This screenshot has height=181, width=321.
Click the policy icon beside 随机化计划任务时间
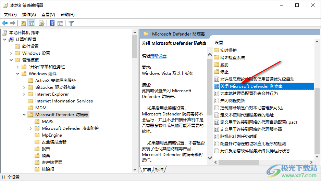point(217,137)
